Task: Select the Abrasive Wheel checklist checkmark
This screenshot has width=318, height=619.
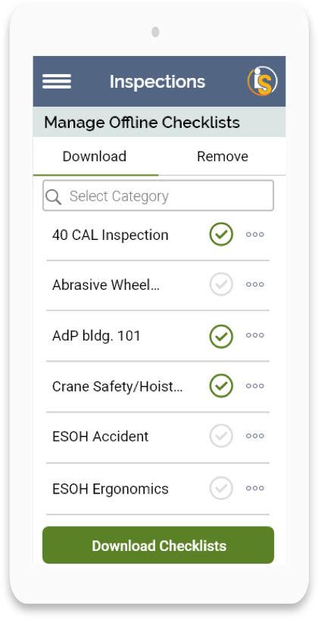Action: coord(221,285)
